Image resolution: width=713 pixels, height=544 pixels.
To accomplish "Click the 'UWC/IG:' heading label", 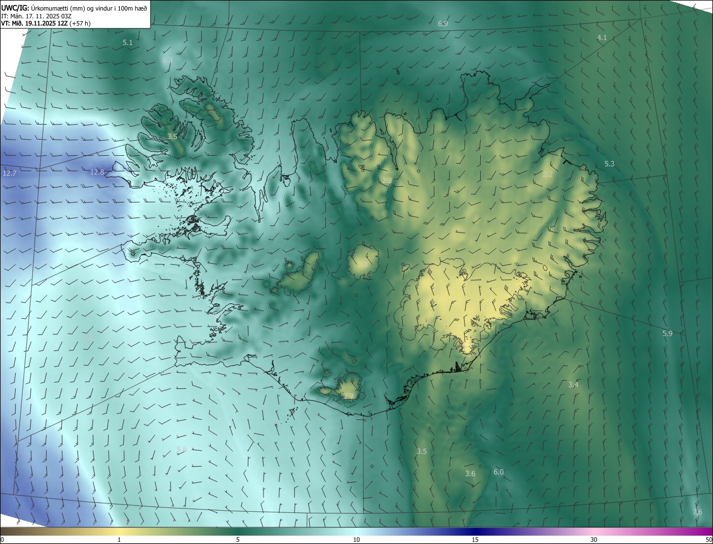I will (15, 7).
